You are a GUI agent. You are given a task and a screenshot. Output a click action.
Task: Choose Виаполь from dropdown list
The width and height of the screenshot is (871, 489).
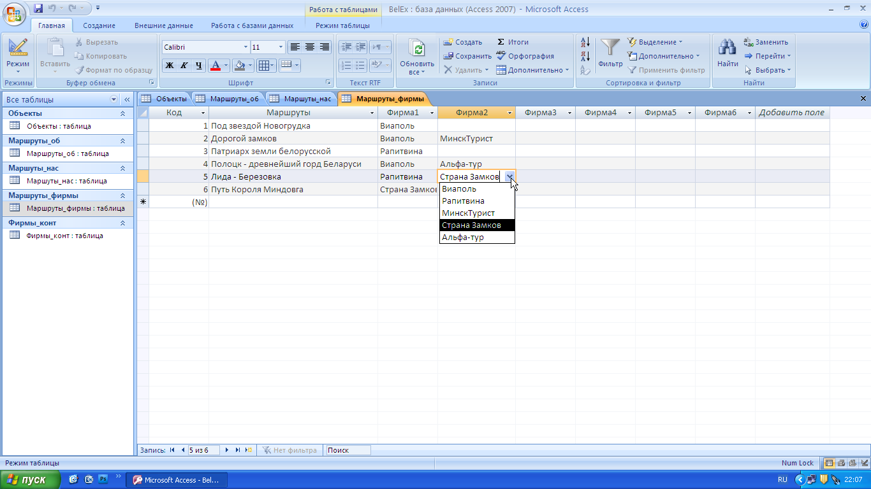477,189
